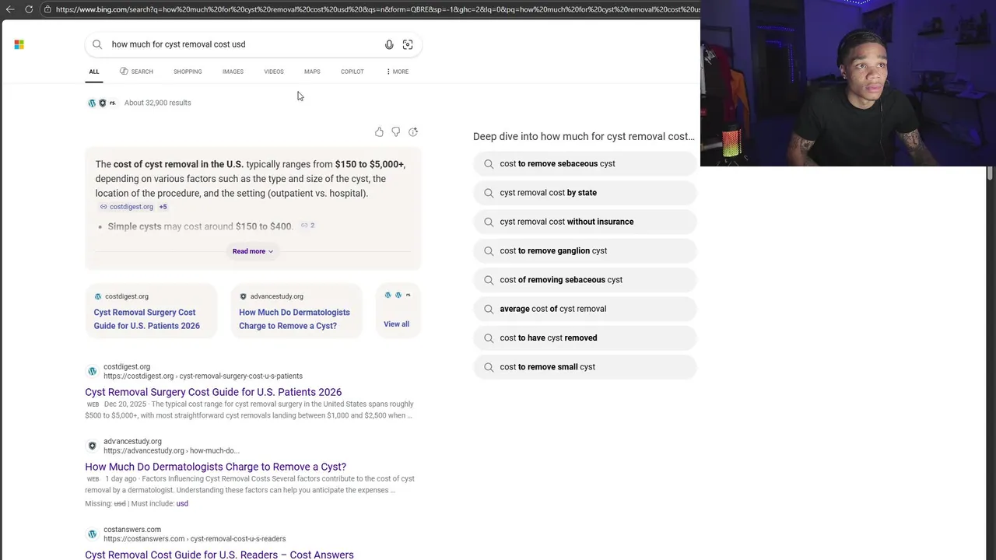996x560 pixels.
Task: Click the WordPress favicon in the costdigest.org card
Action: tap(98, 296)
